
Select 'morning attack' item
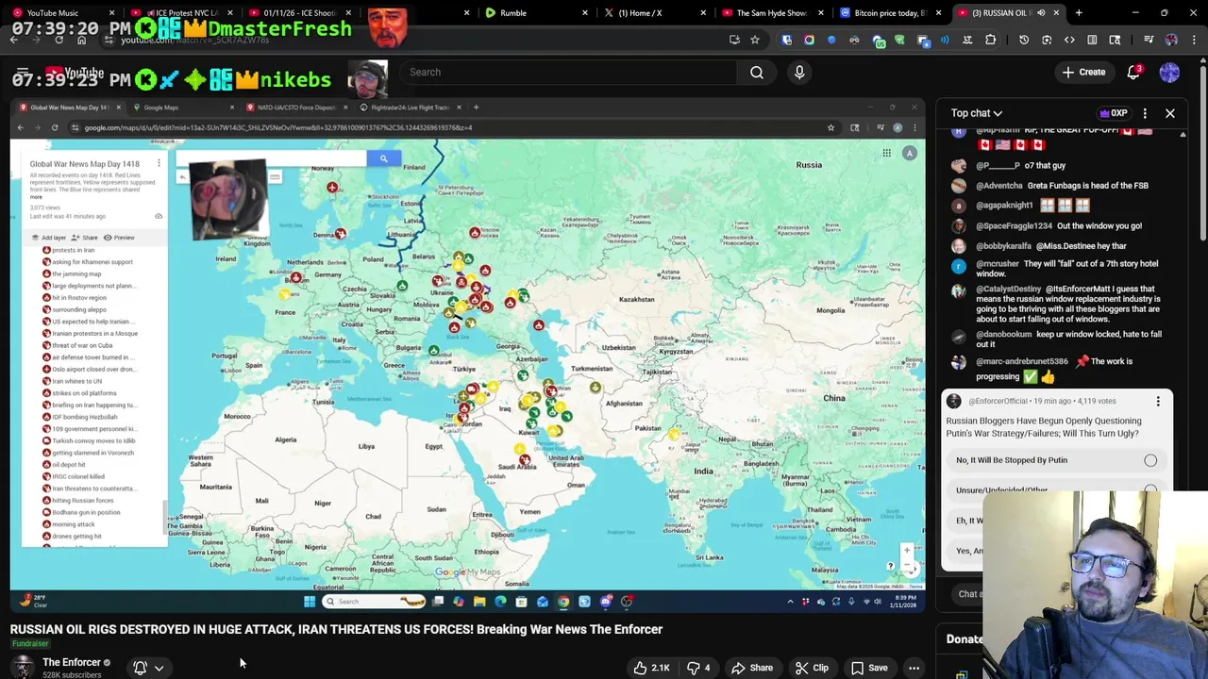[x=73, y=524]
